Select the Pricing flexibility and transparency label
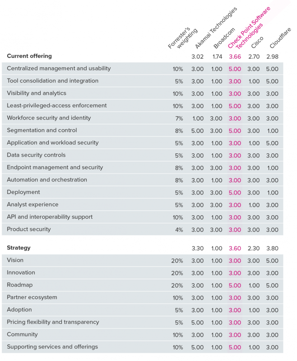 (53, 322)
